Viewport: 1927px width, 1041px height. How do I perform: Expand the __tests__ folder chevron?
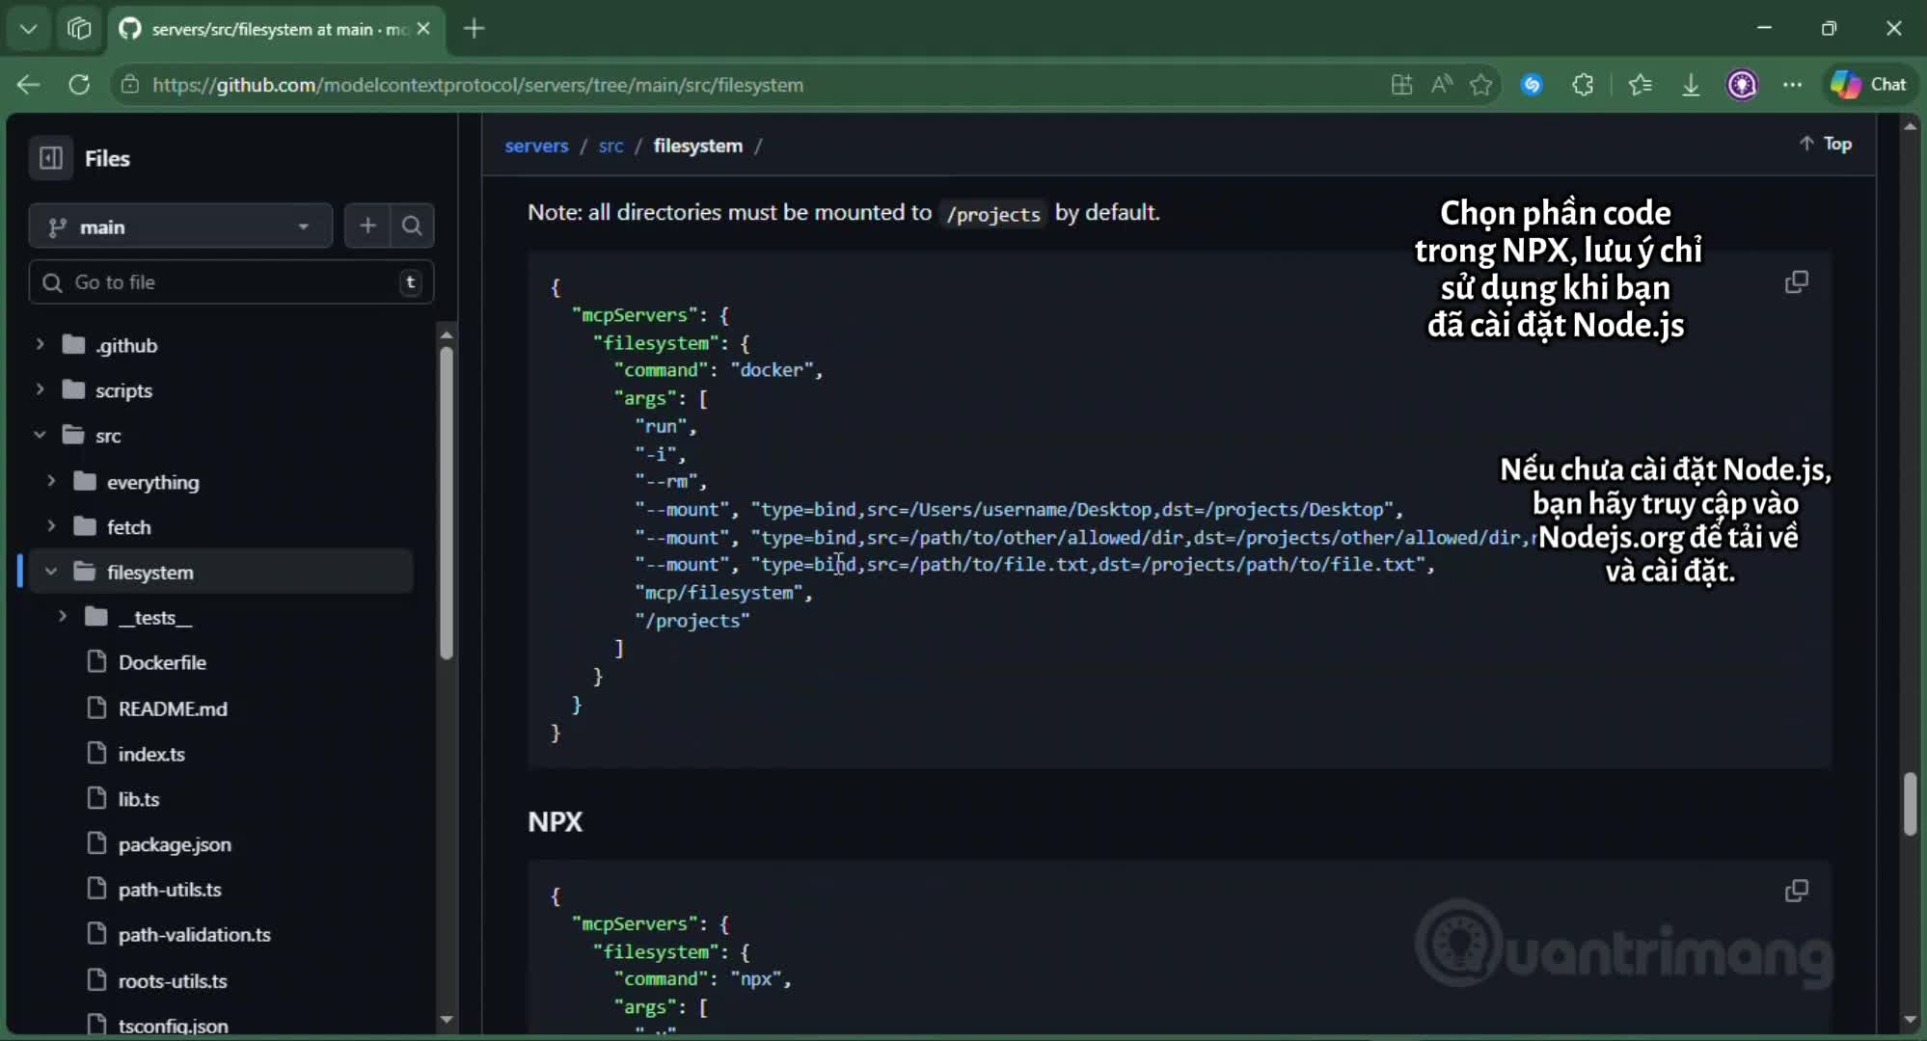point(63,617)
